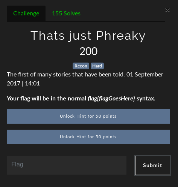Click the word "Thats" in the title
The width and height of the screenshot is (178, 187).
pos(47,36)
